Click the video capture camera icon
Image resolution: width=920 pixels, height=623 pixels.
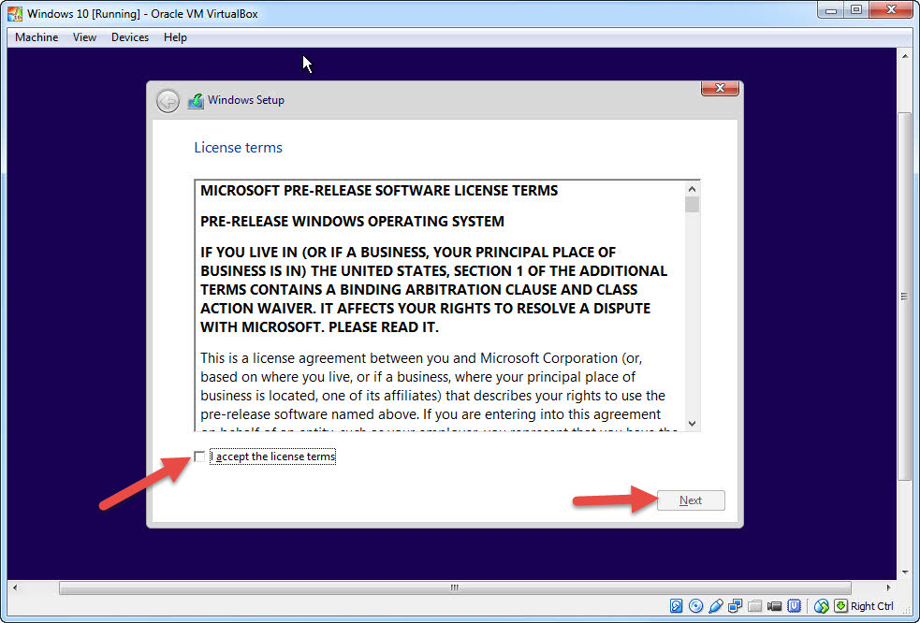pyautogui.click(x=775, y=605)
